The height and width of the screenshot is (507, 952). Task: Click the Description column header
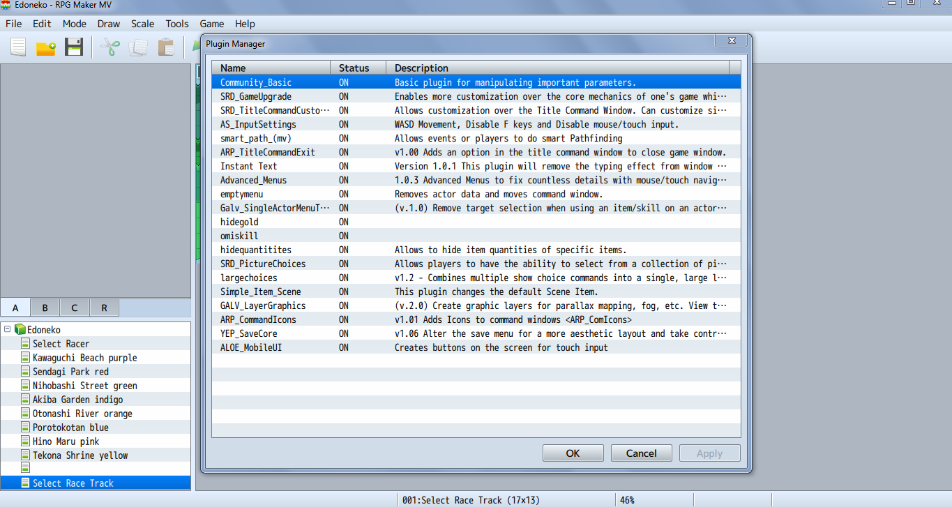click(558, 68)
